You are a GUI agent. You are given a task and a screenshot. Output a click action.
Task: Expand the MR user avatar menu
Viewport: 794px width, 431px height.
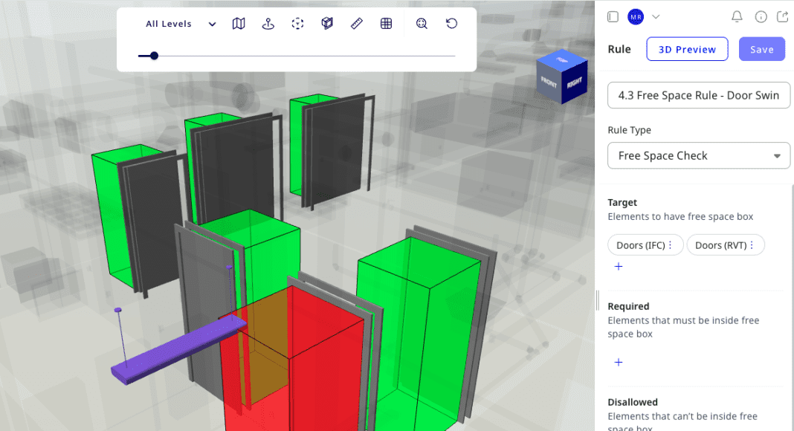click(644, 16)
